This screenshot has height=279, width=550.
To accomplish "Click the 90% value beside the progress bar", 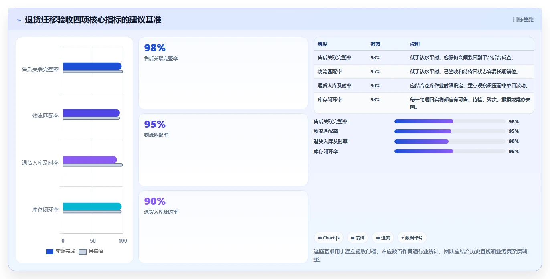I will point(514,142).
